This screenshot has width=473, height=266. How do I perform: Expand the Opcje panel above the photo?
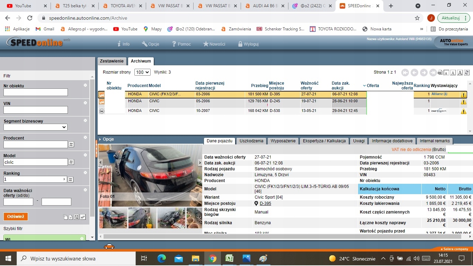[108, 139]
